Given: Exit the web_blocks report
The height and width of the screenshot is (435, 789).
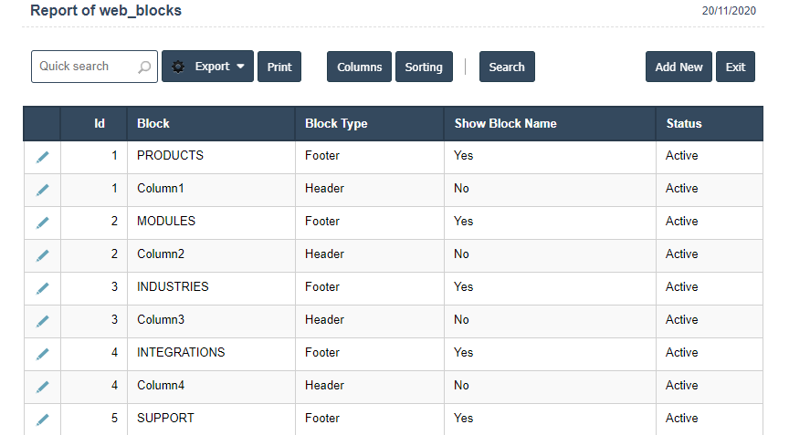Looking at the screenshot, I should pos(735,67).
